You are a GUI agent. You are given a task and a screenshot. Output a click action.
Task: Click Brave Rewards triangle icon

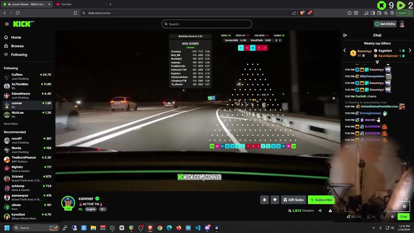point(310,13)
